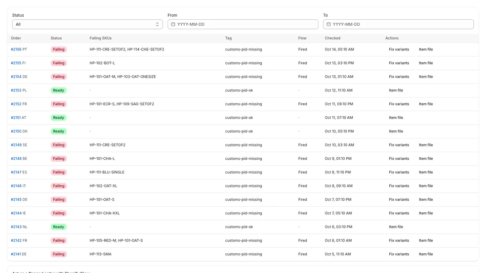
Task: Click Item file for order #2150
Action: point(396,131)
